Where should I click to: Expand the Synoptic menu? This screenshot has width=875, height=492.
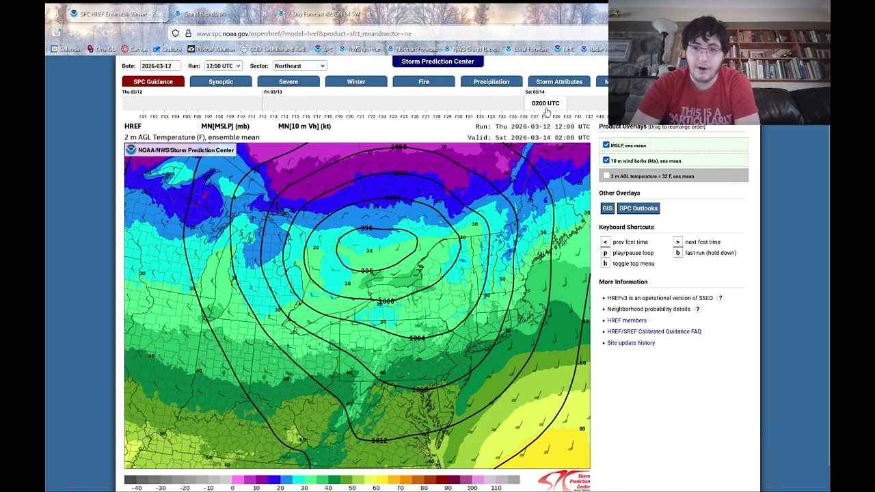221,81
